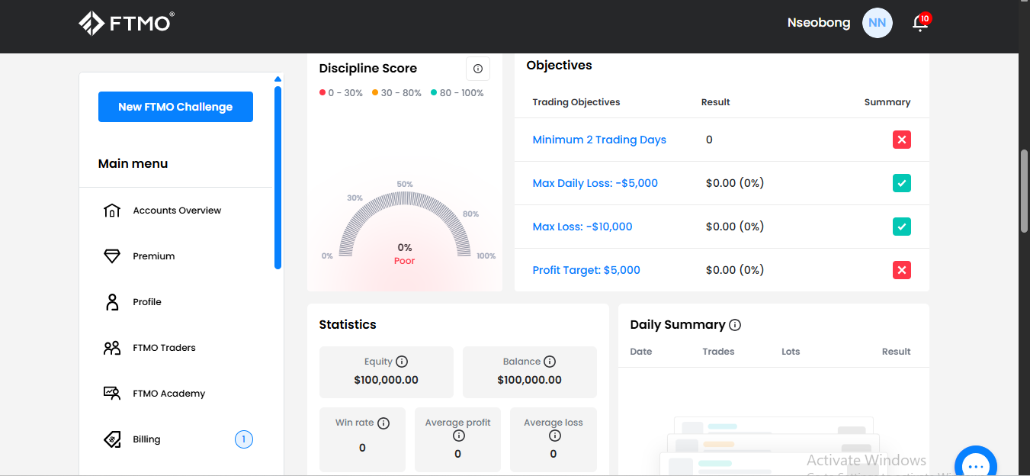
Task: Click the Billing tag icon
Action: [112, 439]
